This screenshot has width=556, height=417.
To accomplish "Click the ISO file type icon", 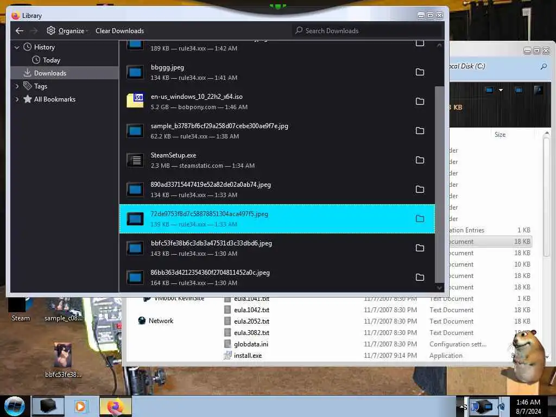I will pos(135,101).
